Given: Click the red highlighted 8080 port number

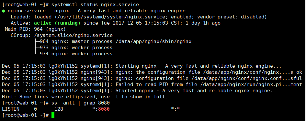Looking at the screenshot, I should (104, 109).
